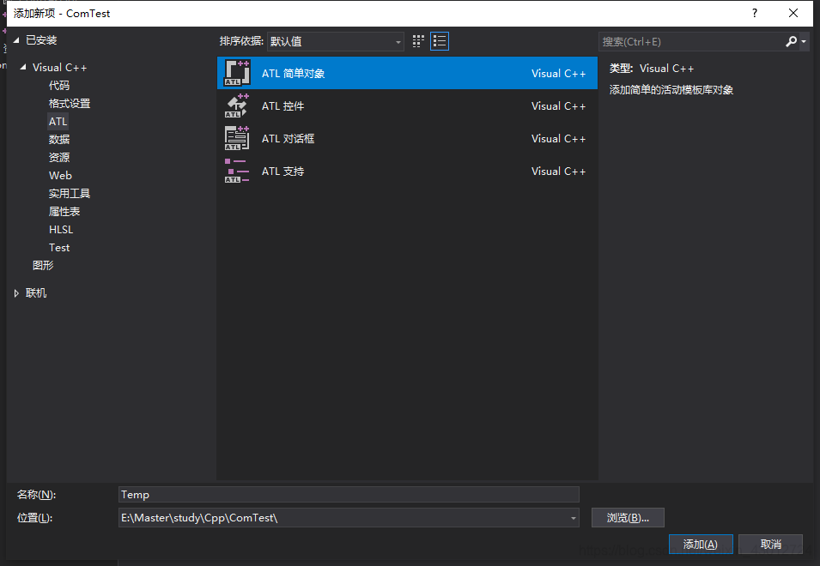Click the 取消 button
820x566 pixels.
pyautogui.click(x=770, y=544)
